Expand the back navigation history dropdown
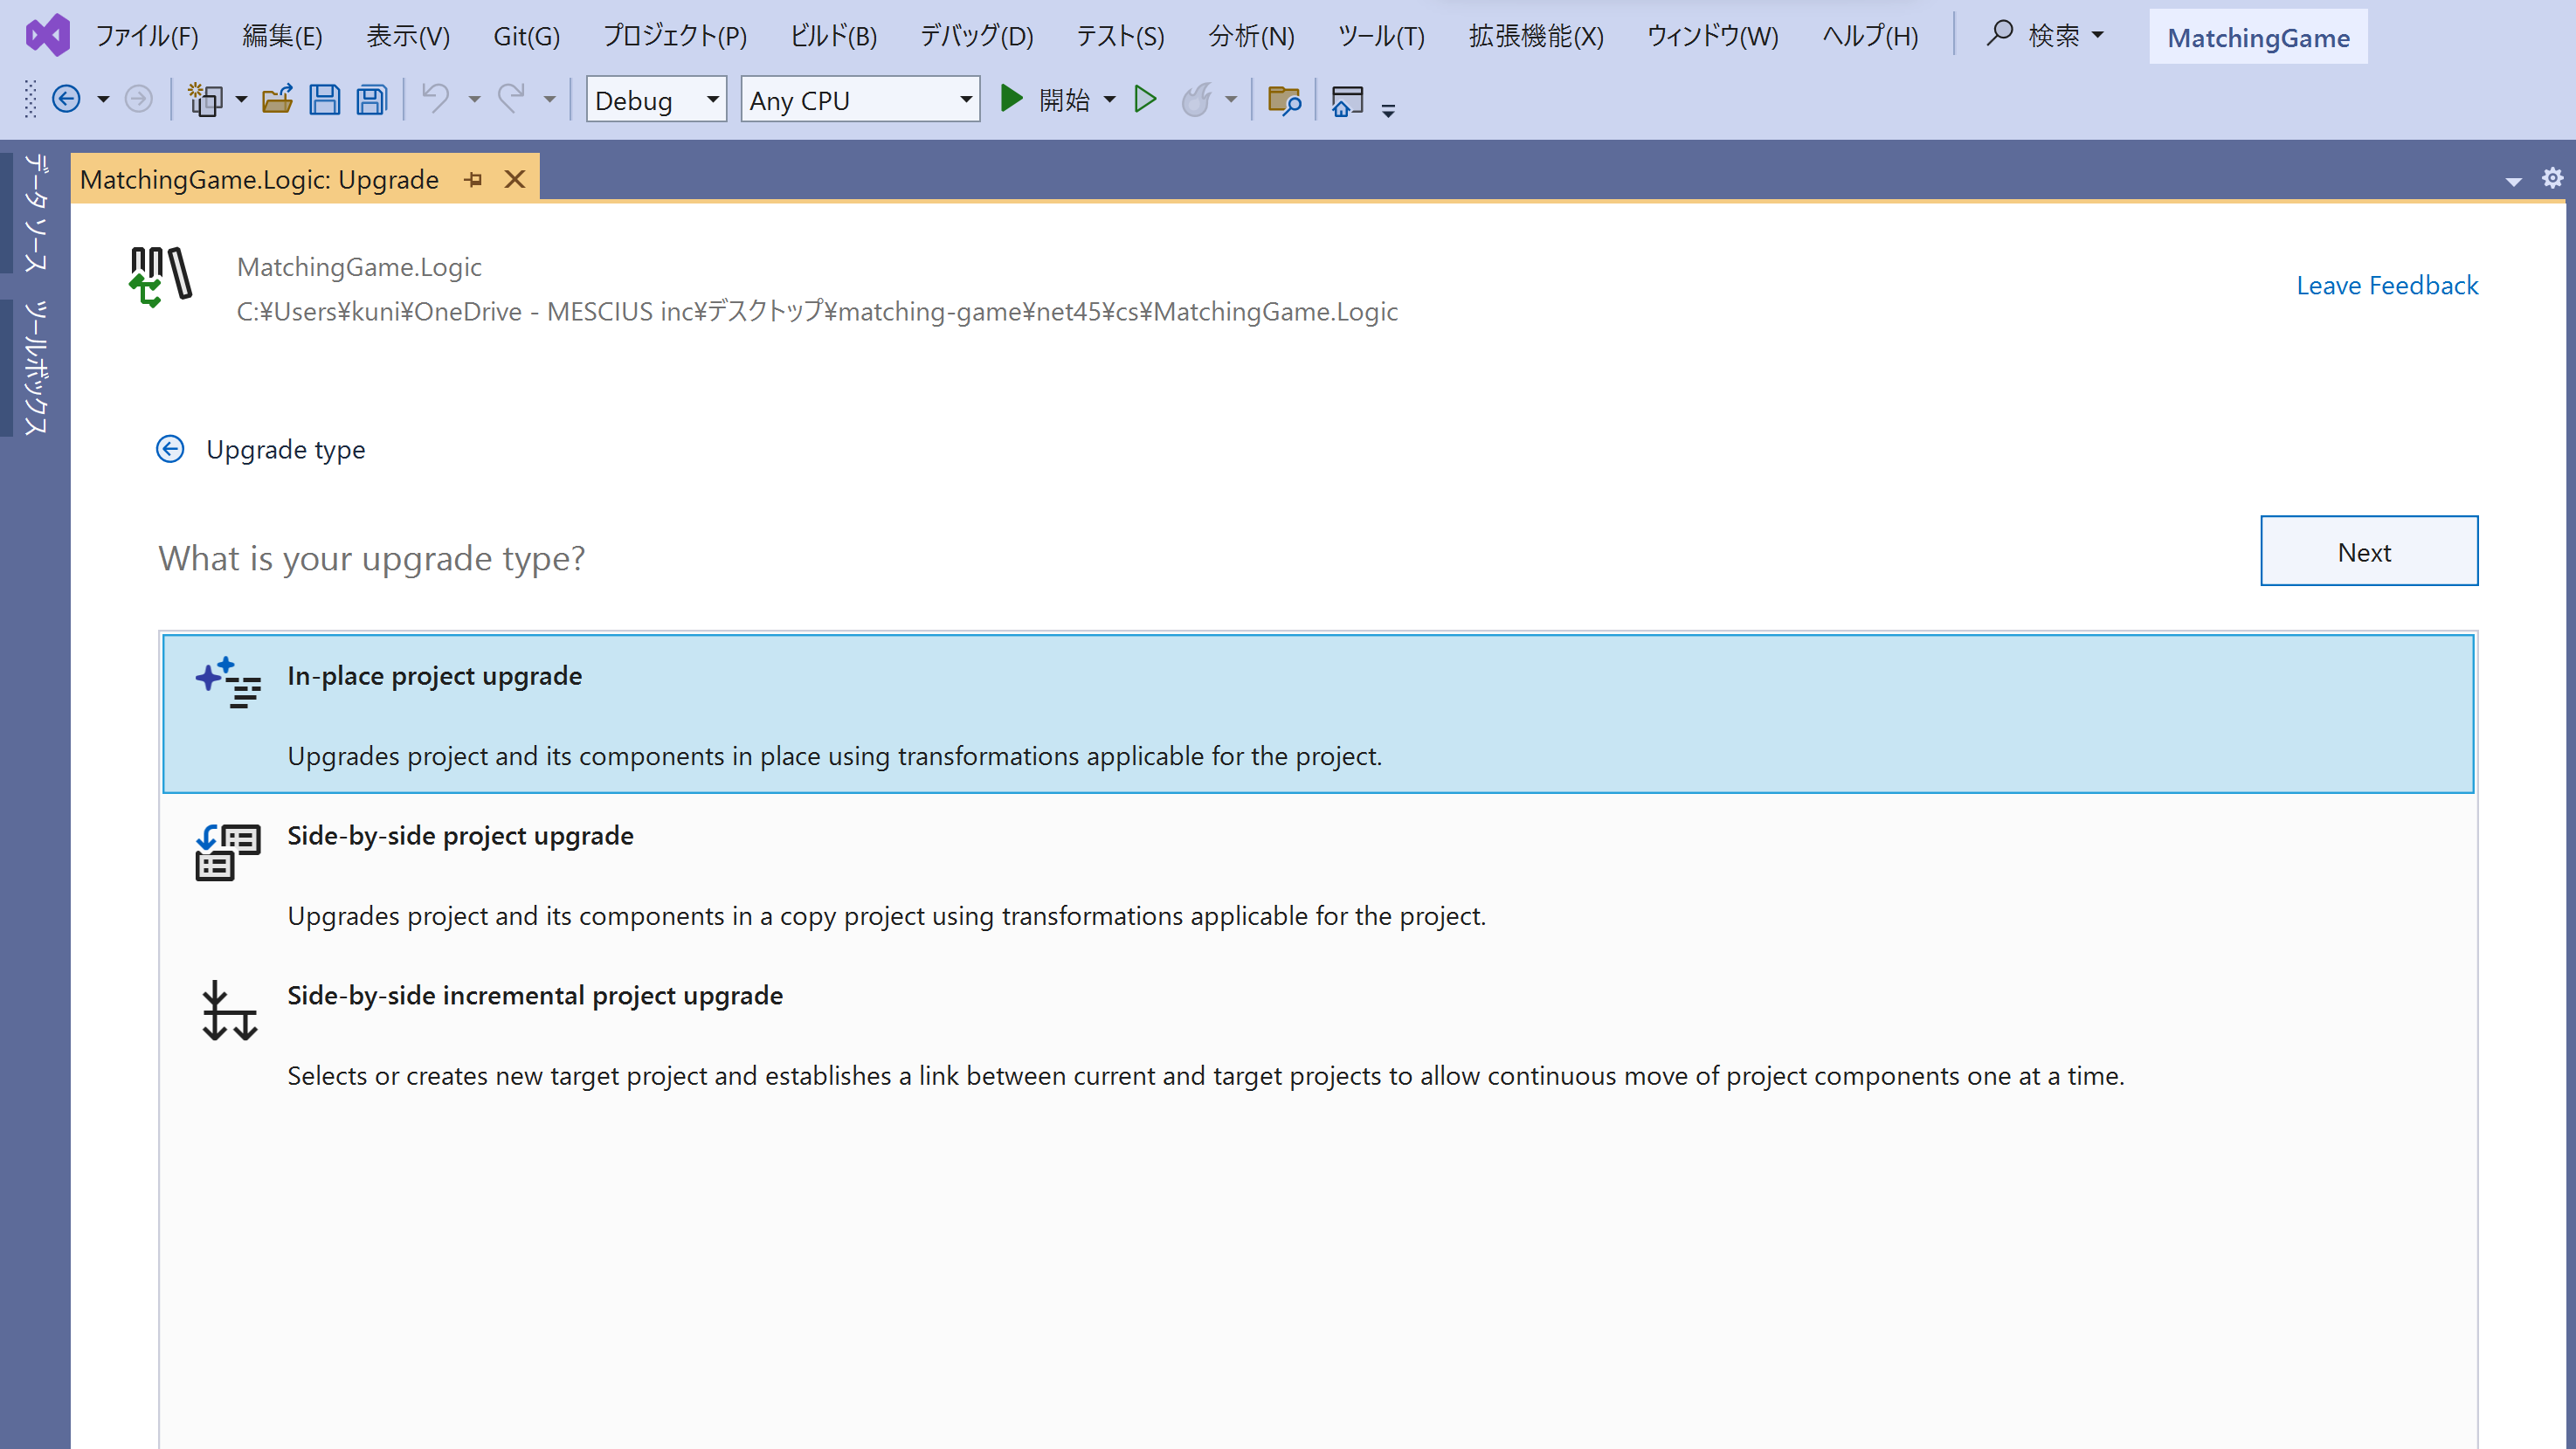 click(103, 99)
